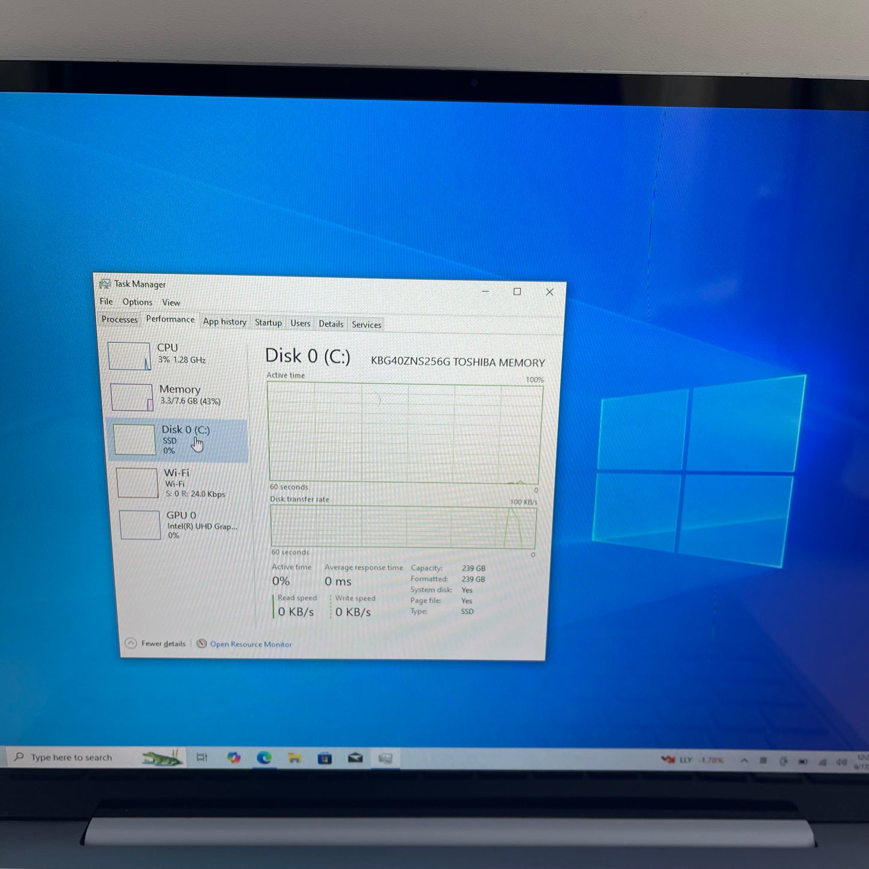Click the Resource Monitor icon beside the link
This screenshot has width=869, height=869.
coord(202,643)
